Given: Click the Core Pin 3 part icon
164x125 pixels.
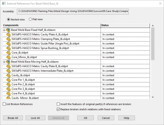Looking at the screenshot, I should pos(8,89).
